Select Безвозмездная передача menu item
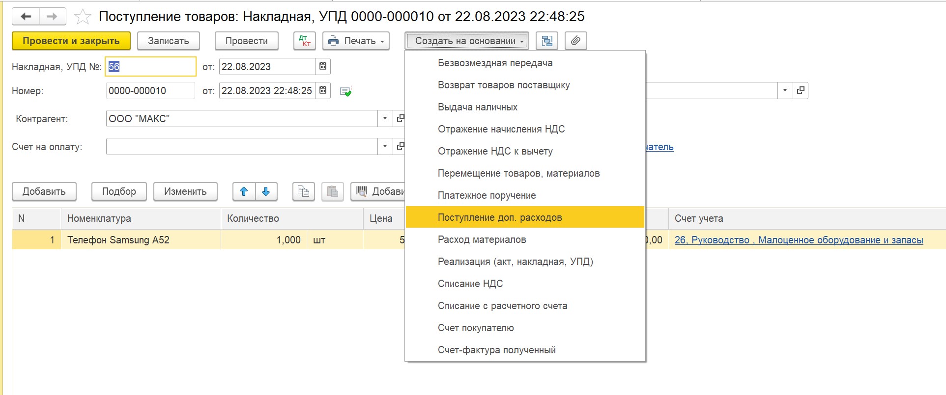This screenshot has width=946, height=395. coord(525,63)
